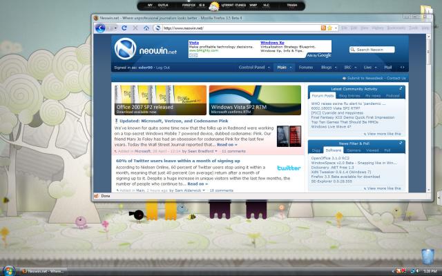The image size is (442, 276).
Task: Open the Forums navigation item
Action: click(x=306, y=68)
